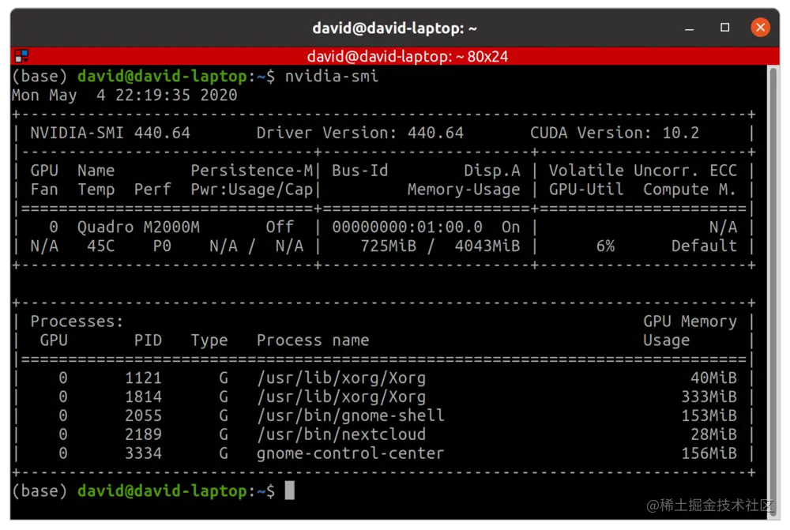Select the date line Mon May 4 22:19:35 2020
This screenshot has width=790, height=530.
[x=125, y=96]
